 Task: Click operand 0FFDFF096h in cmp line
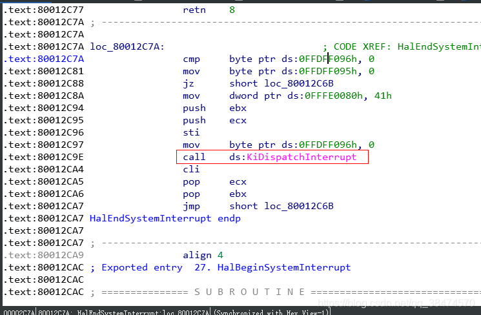(x=328, y=59)
